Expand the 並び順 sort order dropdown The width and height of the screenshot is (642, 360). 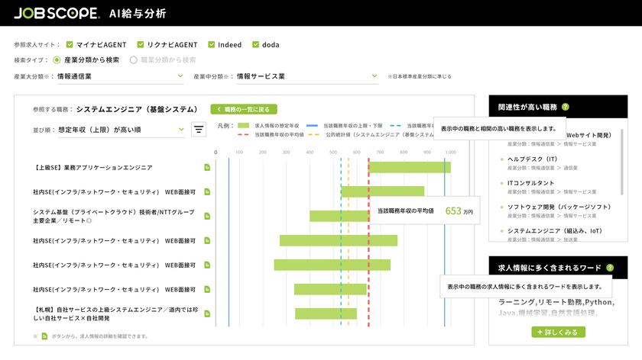click(122, 130)
